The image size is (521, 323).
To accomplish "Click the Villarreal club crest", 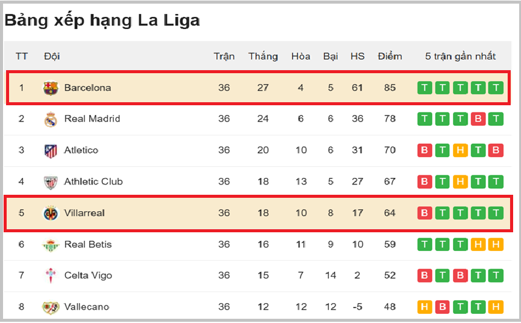I will click(50, 214).
